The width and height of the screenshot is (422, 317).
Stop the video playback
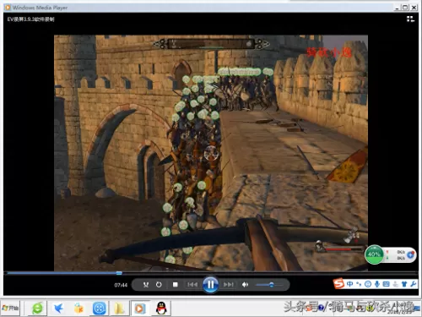176,285
